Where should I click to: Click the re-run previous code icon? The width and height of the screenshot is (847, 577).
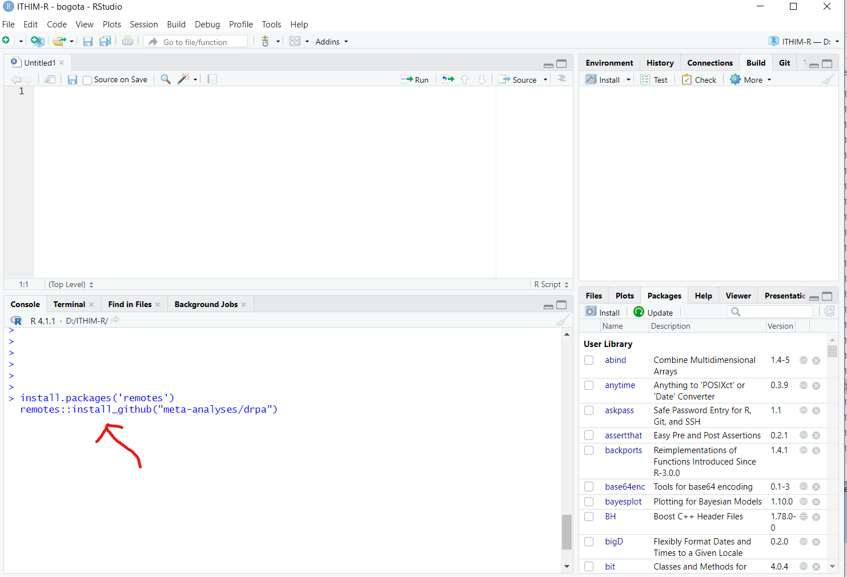448,79
